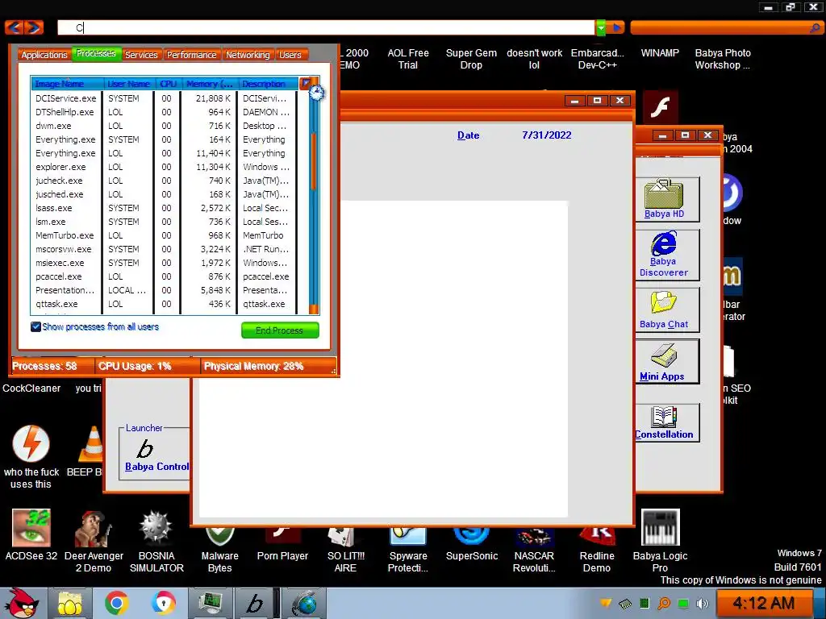The image size is (826, 619).
Task: Select the explorer.exe process row
Action: (163, 167)
